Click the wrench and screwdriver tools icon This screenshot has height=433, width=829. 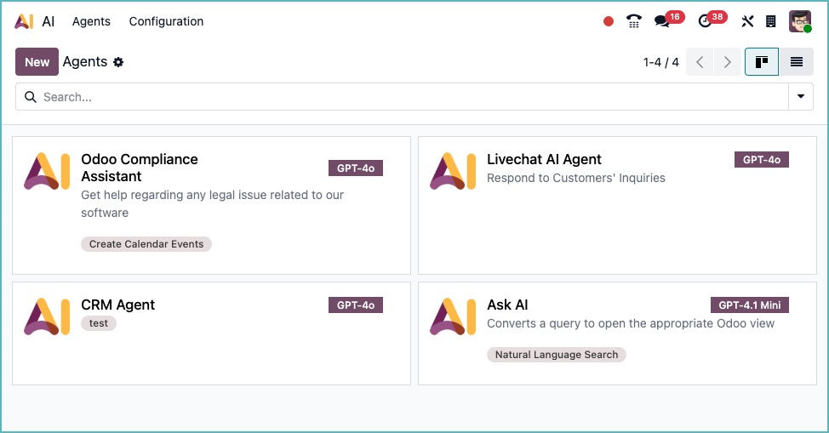click(747, 21)
